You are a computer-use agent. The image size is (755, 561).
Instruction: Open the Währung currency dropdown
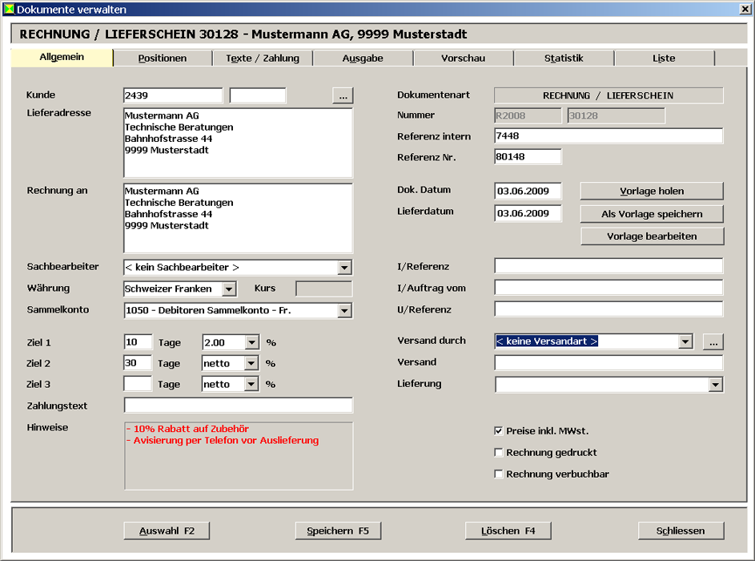click(x=228, y=289)
